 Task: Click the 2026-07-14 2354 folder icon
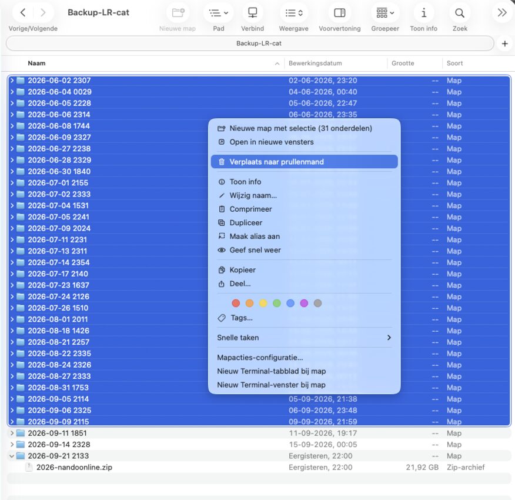pyautogui.click(x=21, y=262)
